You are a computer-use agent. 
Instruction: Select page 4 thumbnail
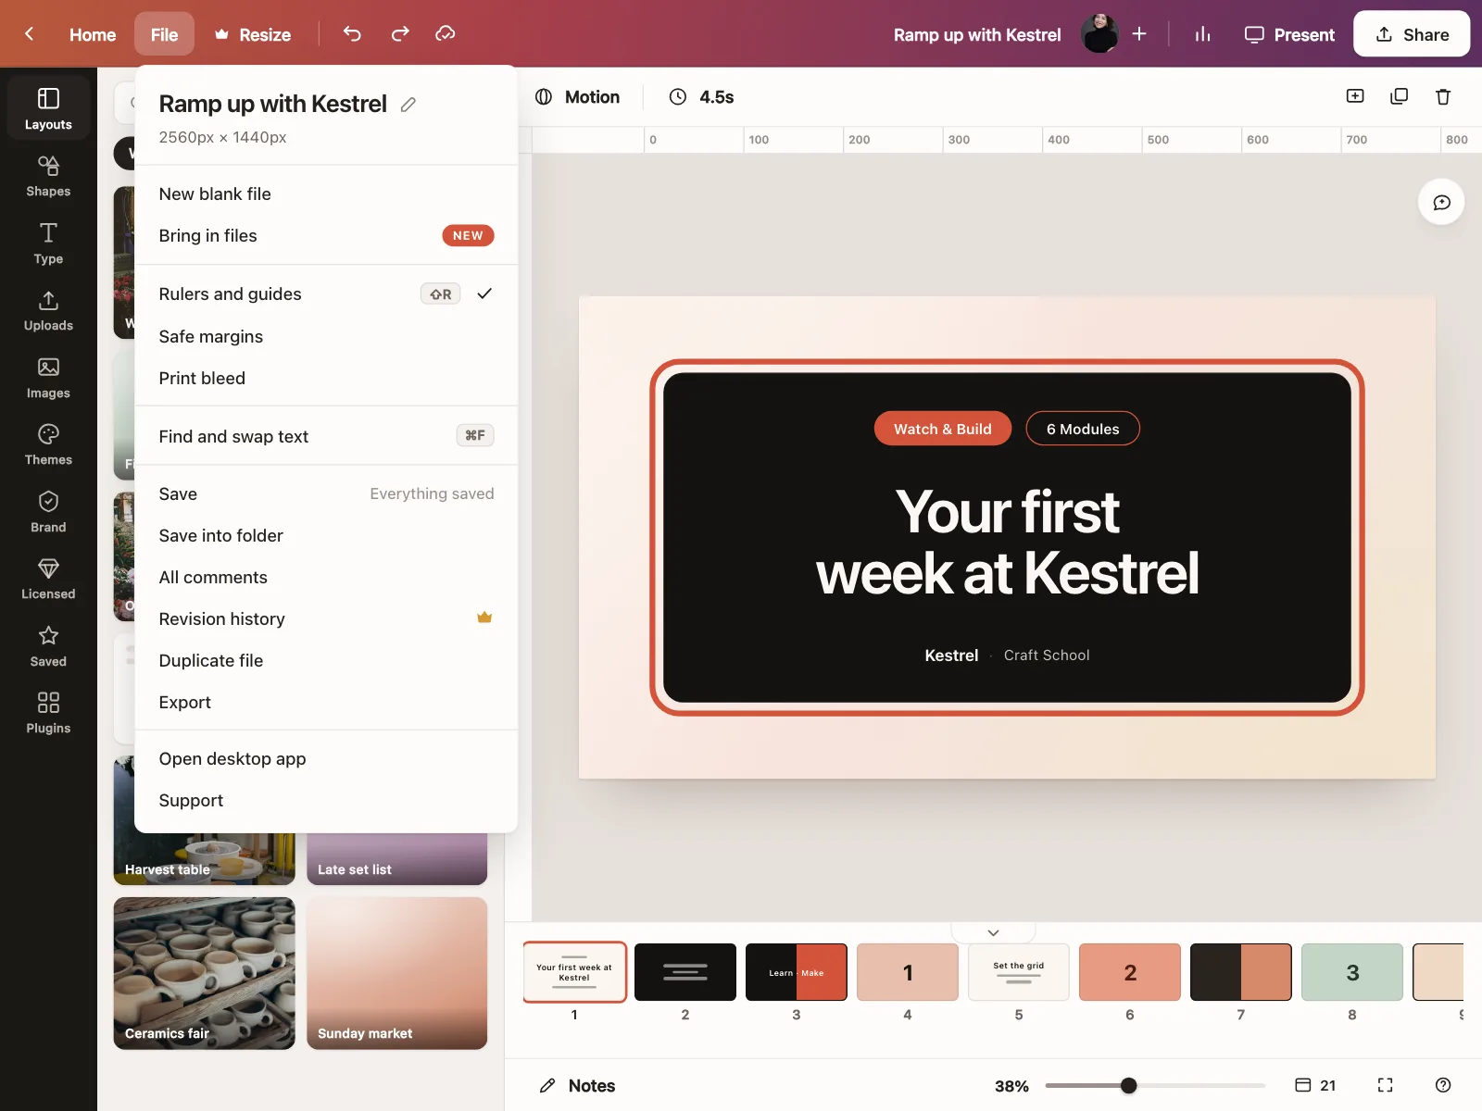coord(908,972)
